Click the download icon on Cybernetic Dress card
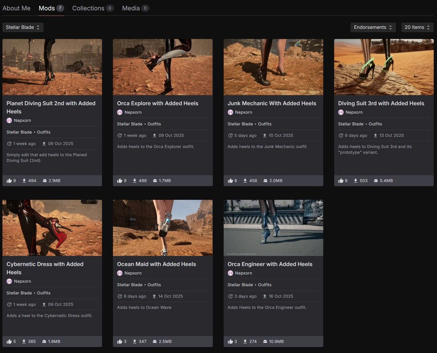 tap(24, 342)
